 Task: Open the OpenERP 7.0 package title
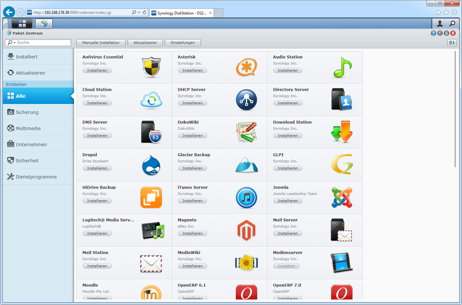(x=287, y=285)
